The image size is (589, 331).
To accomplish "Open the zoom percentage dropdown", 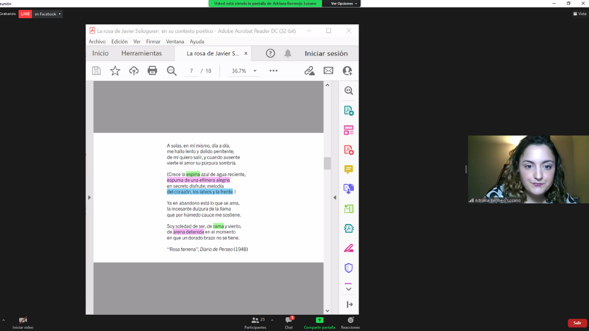I will [255, 71].
